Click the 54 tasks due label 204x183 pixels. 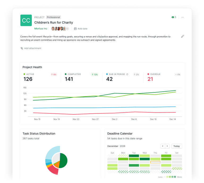coord(125,138)
